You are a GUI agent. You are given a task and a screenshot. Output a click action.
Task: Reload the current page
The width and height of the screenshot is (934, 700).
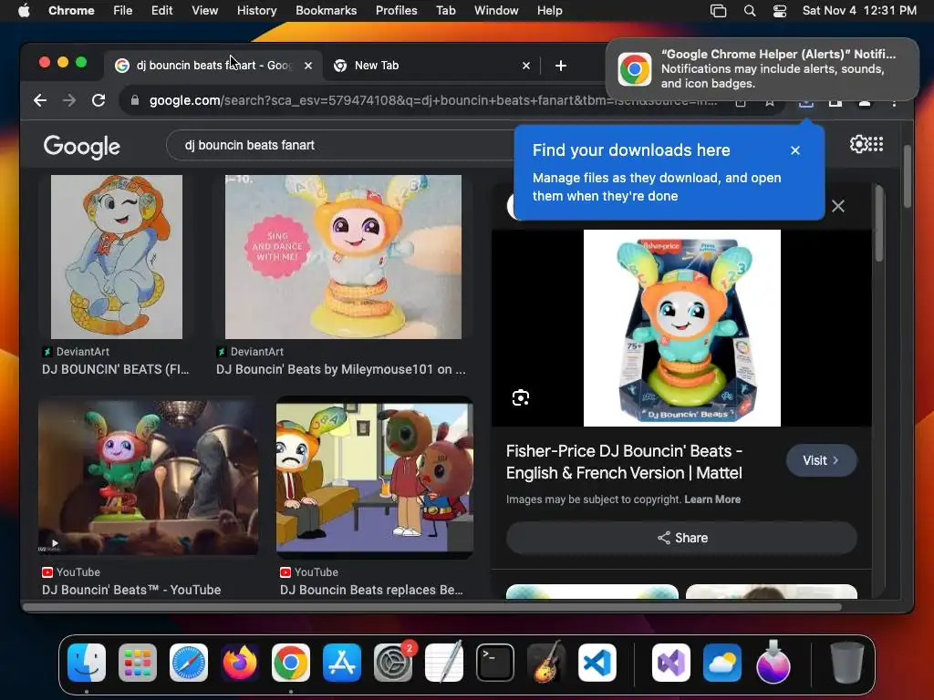[x=99, y=100]
